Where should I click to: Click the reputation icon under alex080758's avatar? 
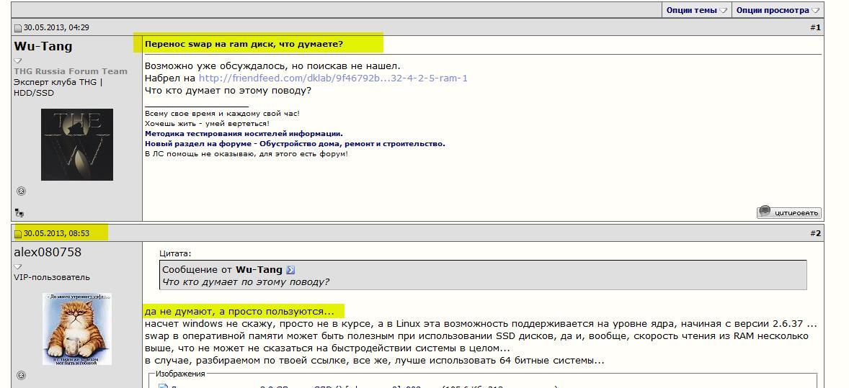(x=21, y=375)
